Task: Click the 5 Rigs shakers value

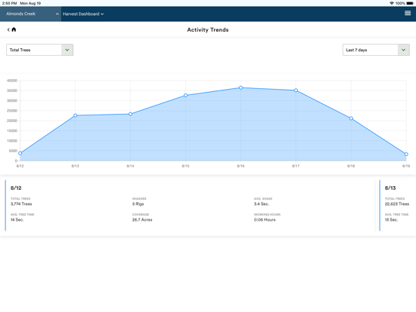Action: coord(138,204)
